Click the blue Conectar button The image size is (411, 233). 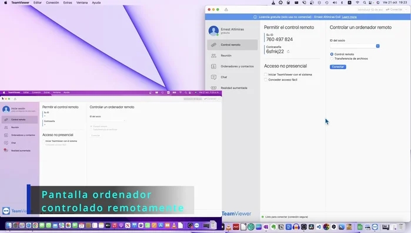coord(338,67)
